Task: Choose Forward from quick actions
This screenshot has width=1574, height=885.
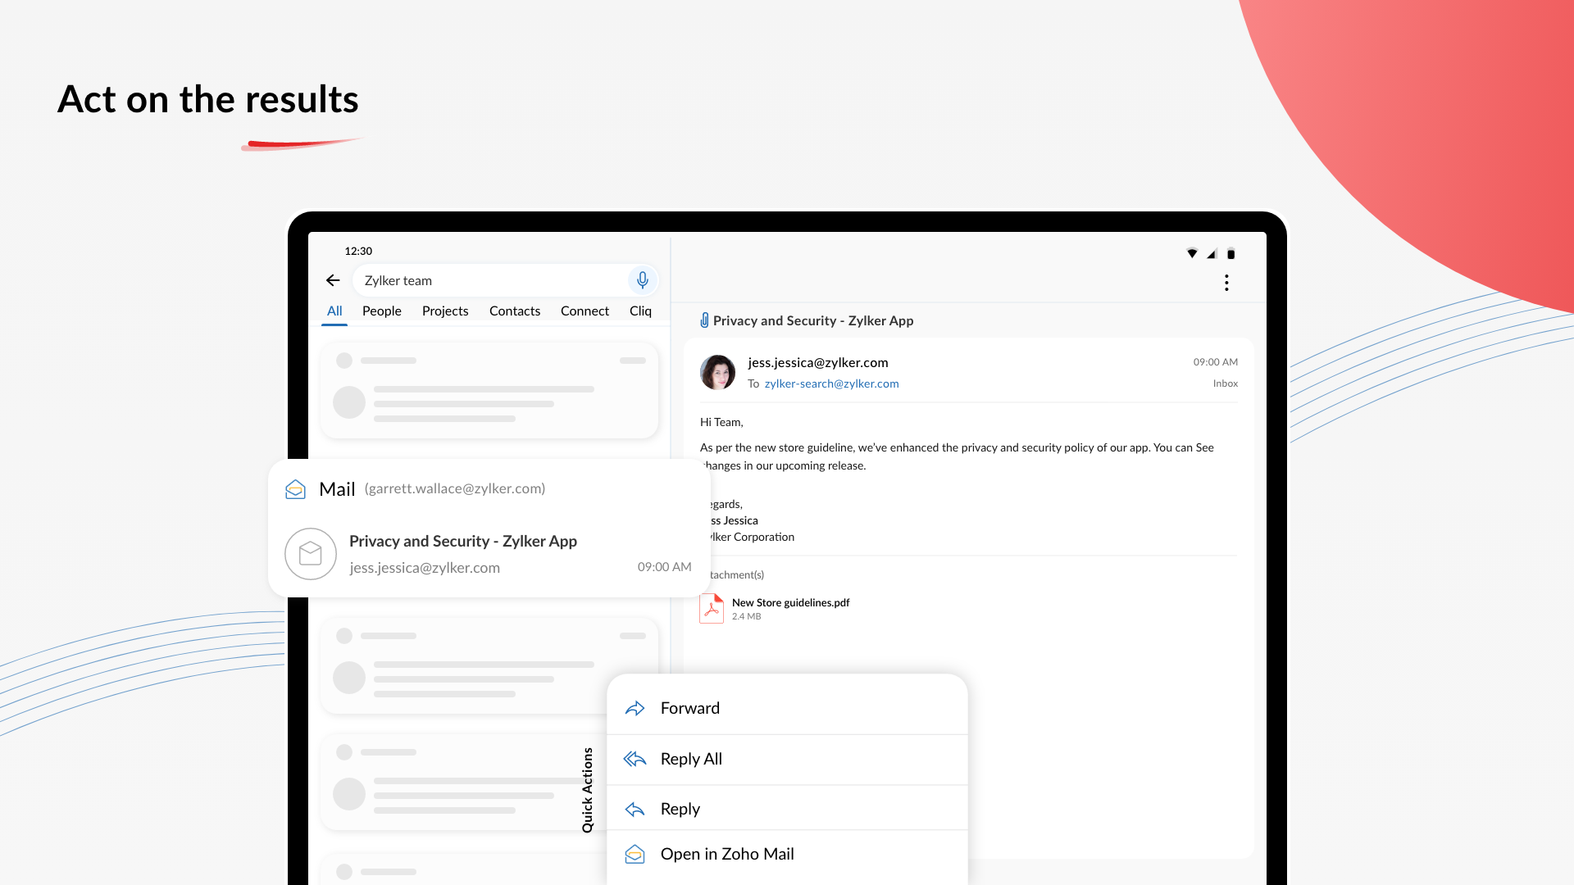Action: click(787, 708)
